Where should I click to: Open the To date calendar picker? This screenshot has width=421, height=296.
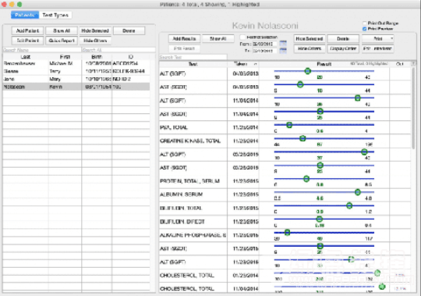point(283,50)
